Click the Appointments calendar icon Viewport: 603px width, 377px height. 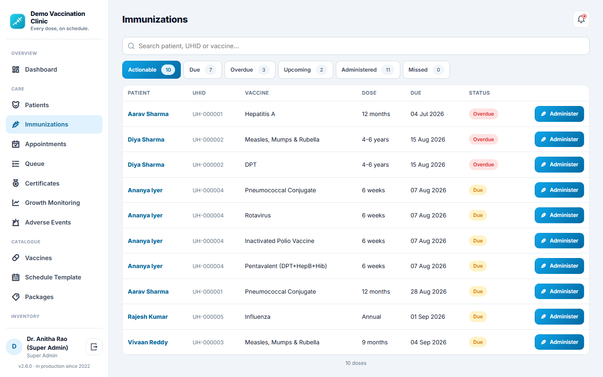click(16, 144)
